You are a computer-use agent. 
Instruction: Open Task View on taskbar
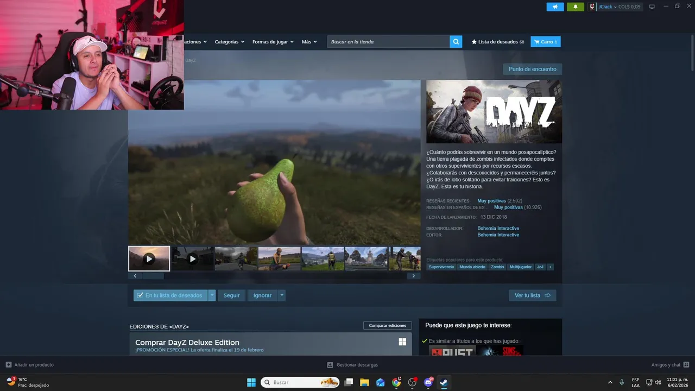tap(349, 382)
